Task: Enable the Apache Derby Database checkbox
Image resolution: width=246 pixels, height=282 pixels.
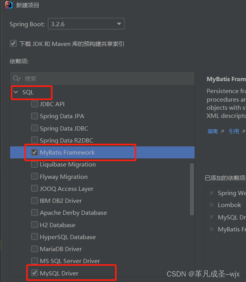Action: point(34,212)
